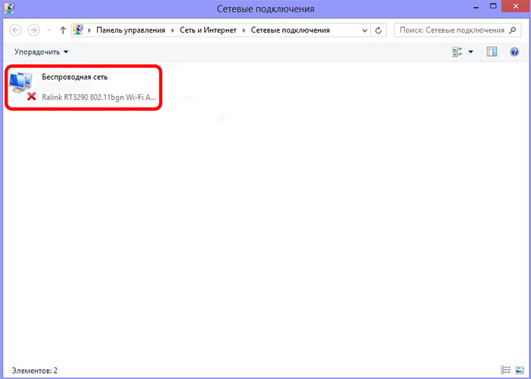Screen dimensions: 531x379
Task: Switch to details view in status bar
Action: click(x=506, y=370)
